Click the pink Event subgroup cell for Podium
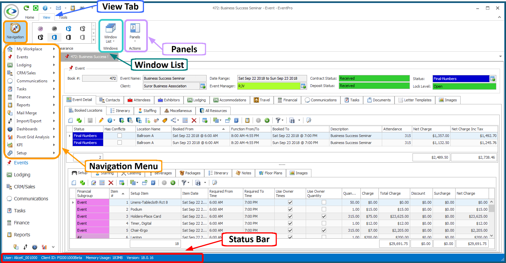 [x=92, y=209]
